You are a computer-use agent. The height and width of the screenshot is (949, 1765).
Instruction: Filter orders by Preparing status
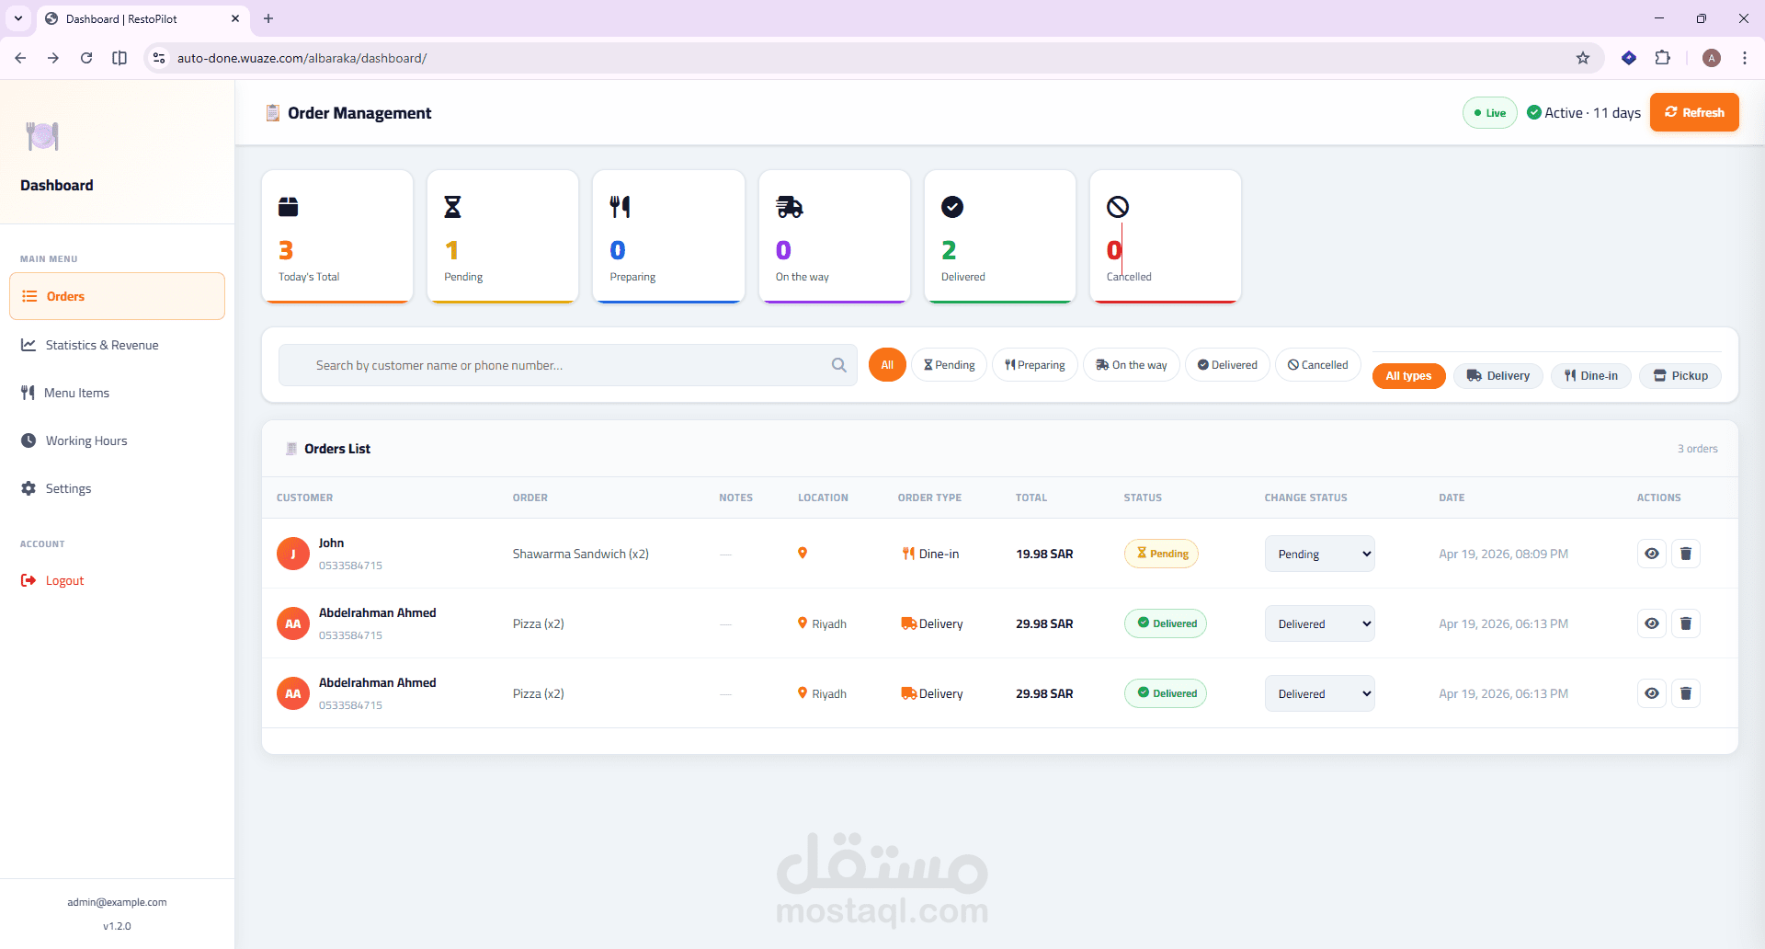(x=1035, y=365)
